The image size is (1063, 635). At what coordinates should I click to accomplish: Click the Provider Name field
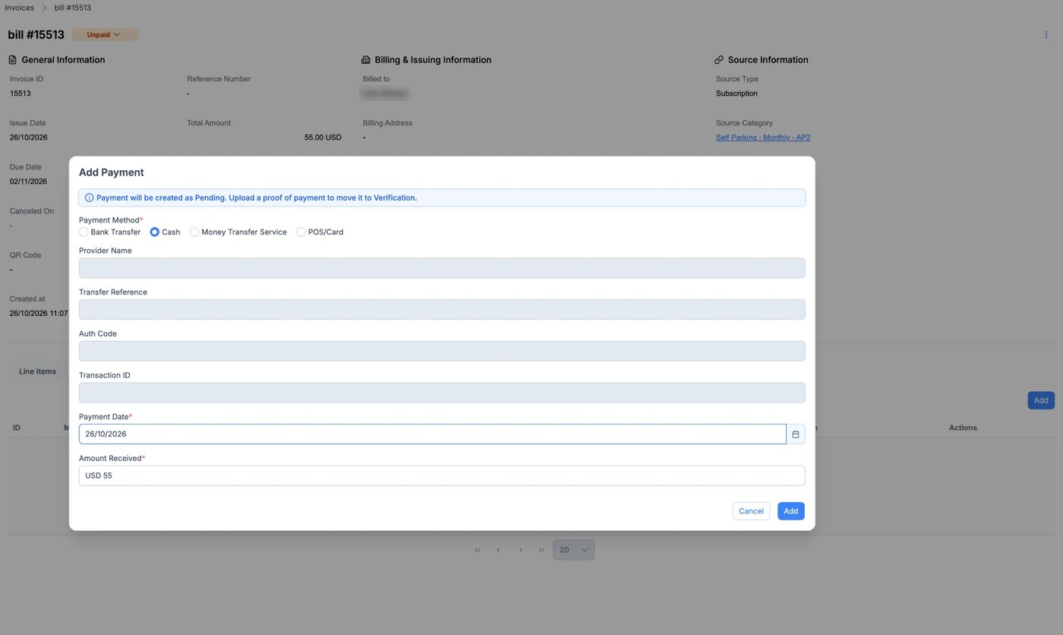click(x=442, y=268)
